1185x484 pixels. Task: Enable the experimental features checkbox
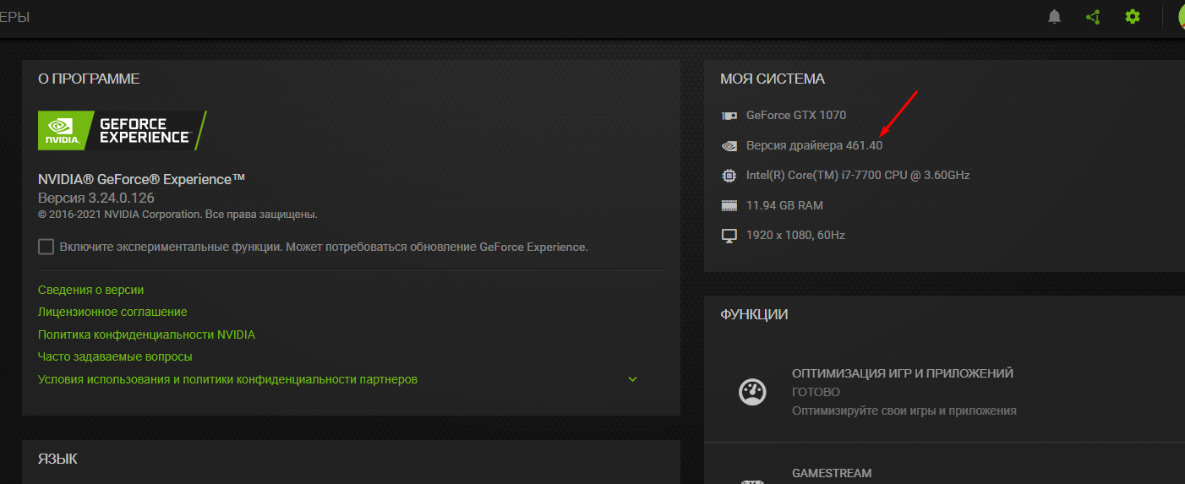[x=46, y=247]
